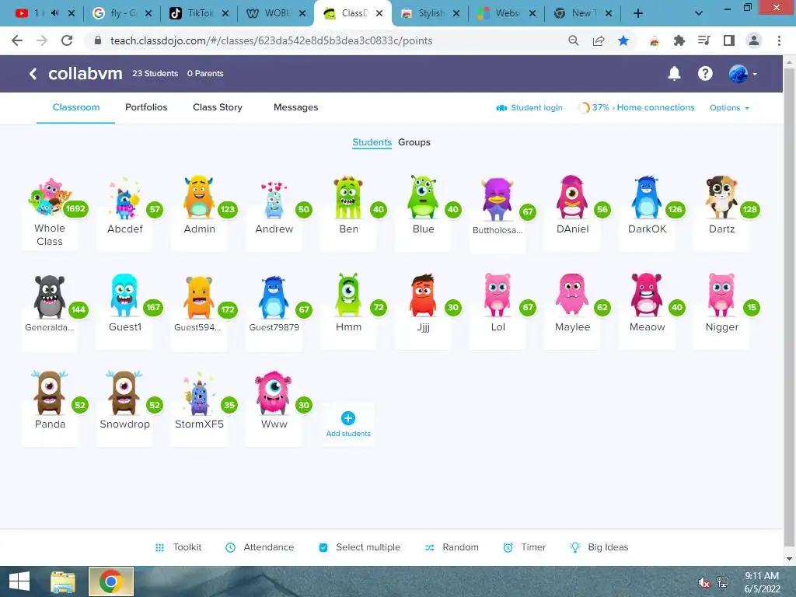Viewport: 796px width, 597px height.
Task: Show the Groups view
Action: pyautogui.click(x=414, y=142)
